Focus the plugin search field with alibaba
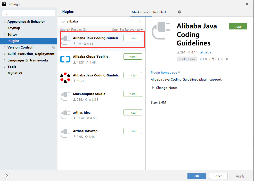Screen dimensions: 254x181 tap(101, 21)
